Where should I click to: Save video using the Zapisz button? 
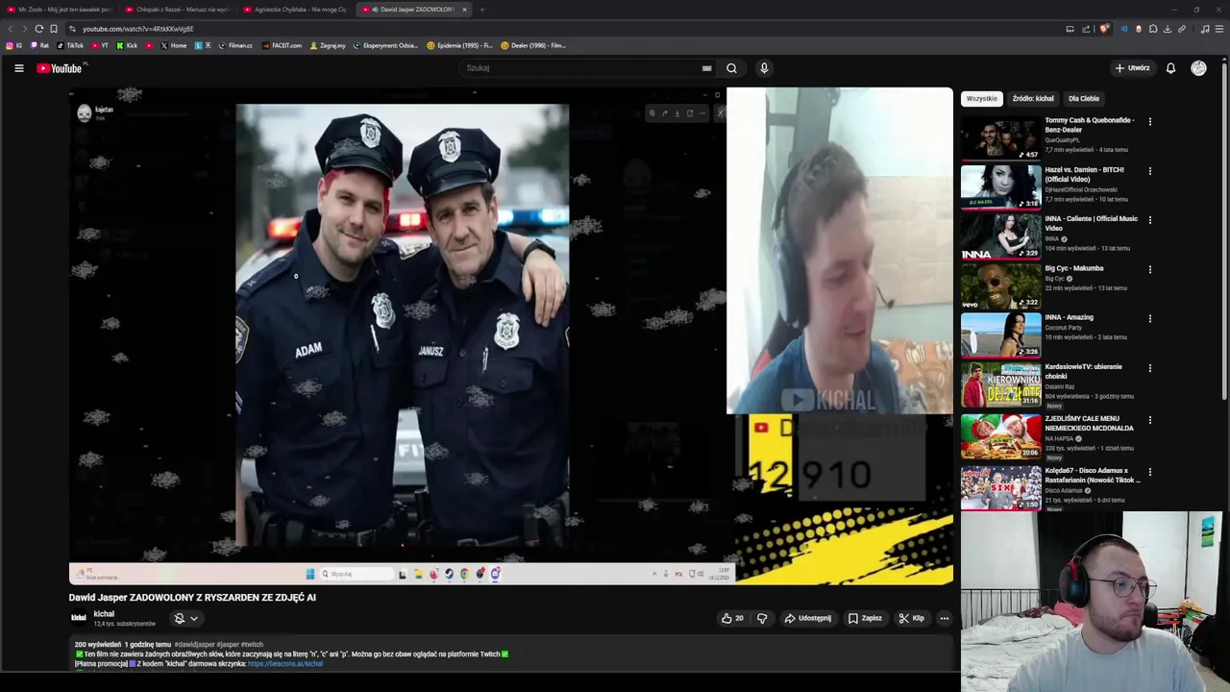(865, 618)
